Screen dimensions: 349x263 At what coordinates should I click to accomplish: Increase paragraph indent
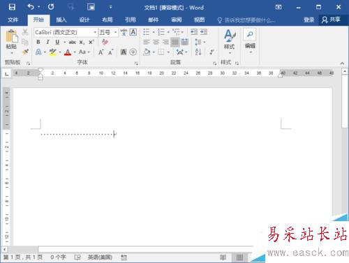tap(204, 31)
